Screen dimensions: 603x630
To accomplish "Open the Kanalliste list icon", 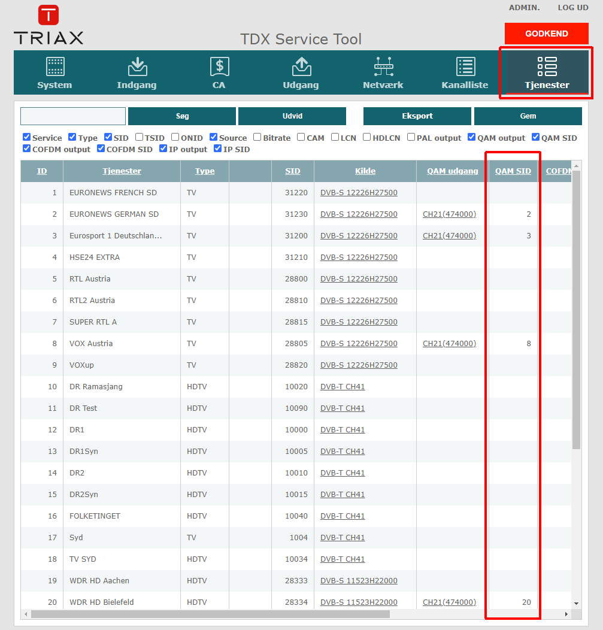I will coord(466,66).
